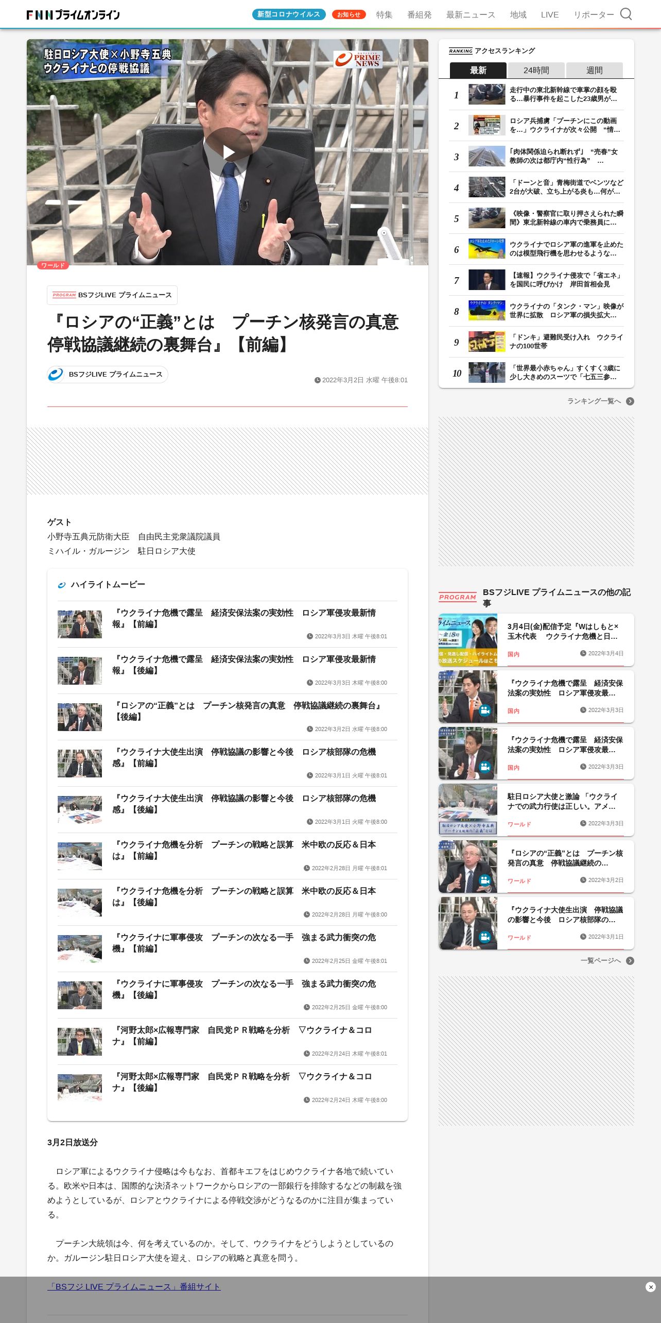Open 3月4日配信予定 Wはしもと sidebar card
Screen dimensions: 661x1323
536,640
